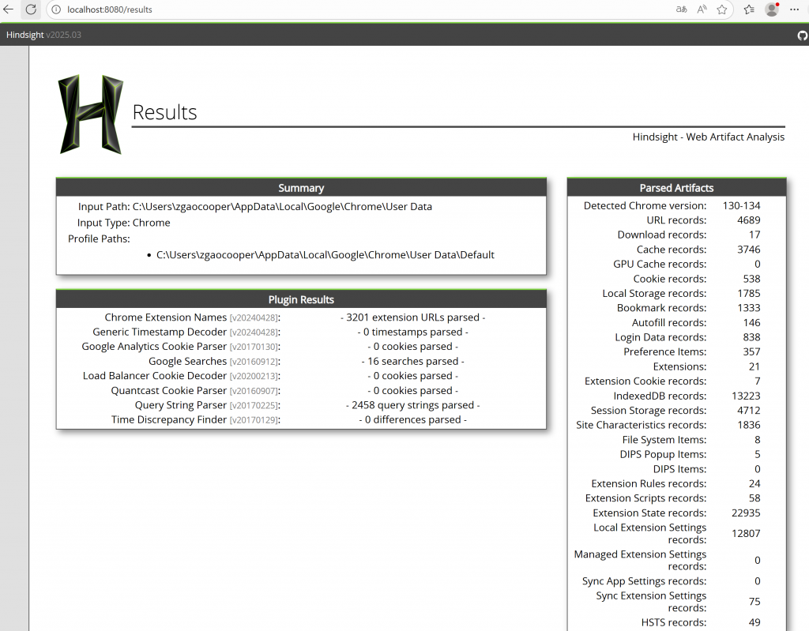The height and width of the screenshot is (631, 809).
Task: Go back with the browser back arrow
Action: 9,9
